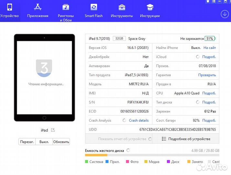
Task: Click the Не заряжается charging status
Action: point(192,39)
